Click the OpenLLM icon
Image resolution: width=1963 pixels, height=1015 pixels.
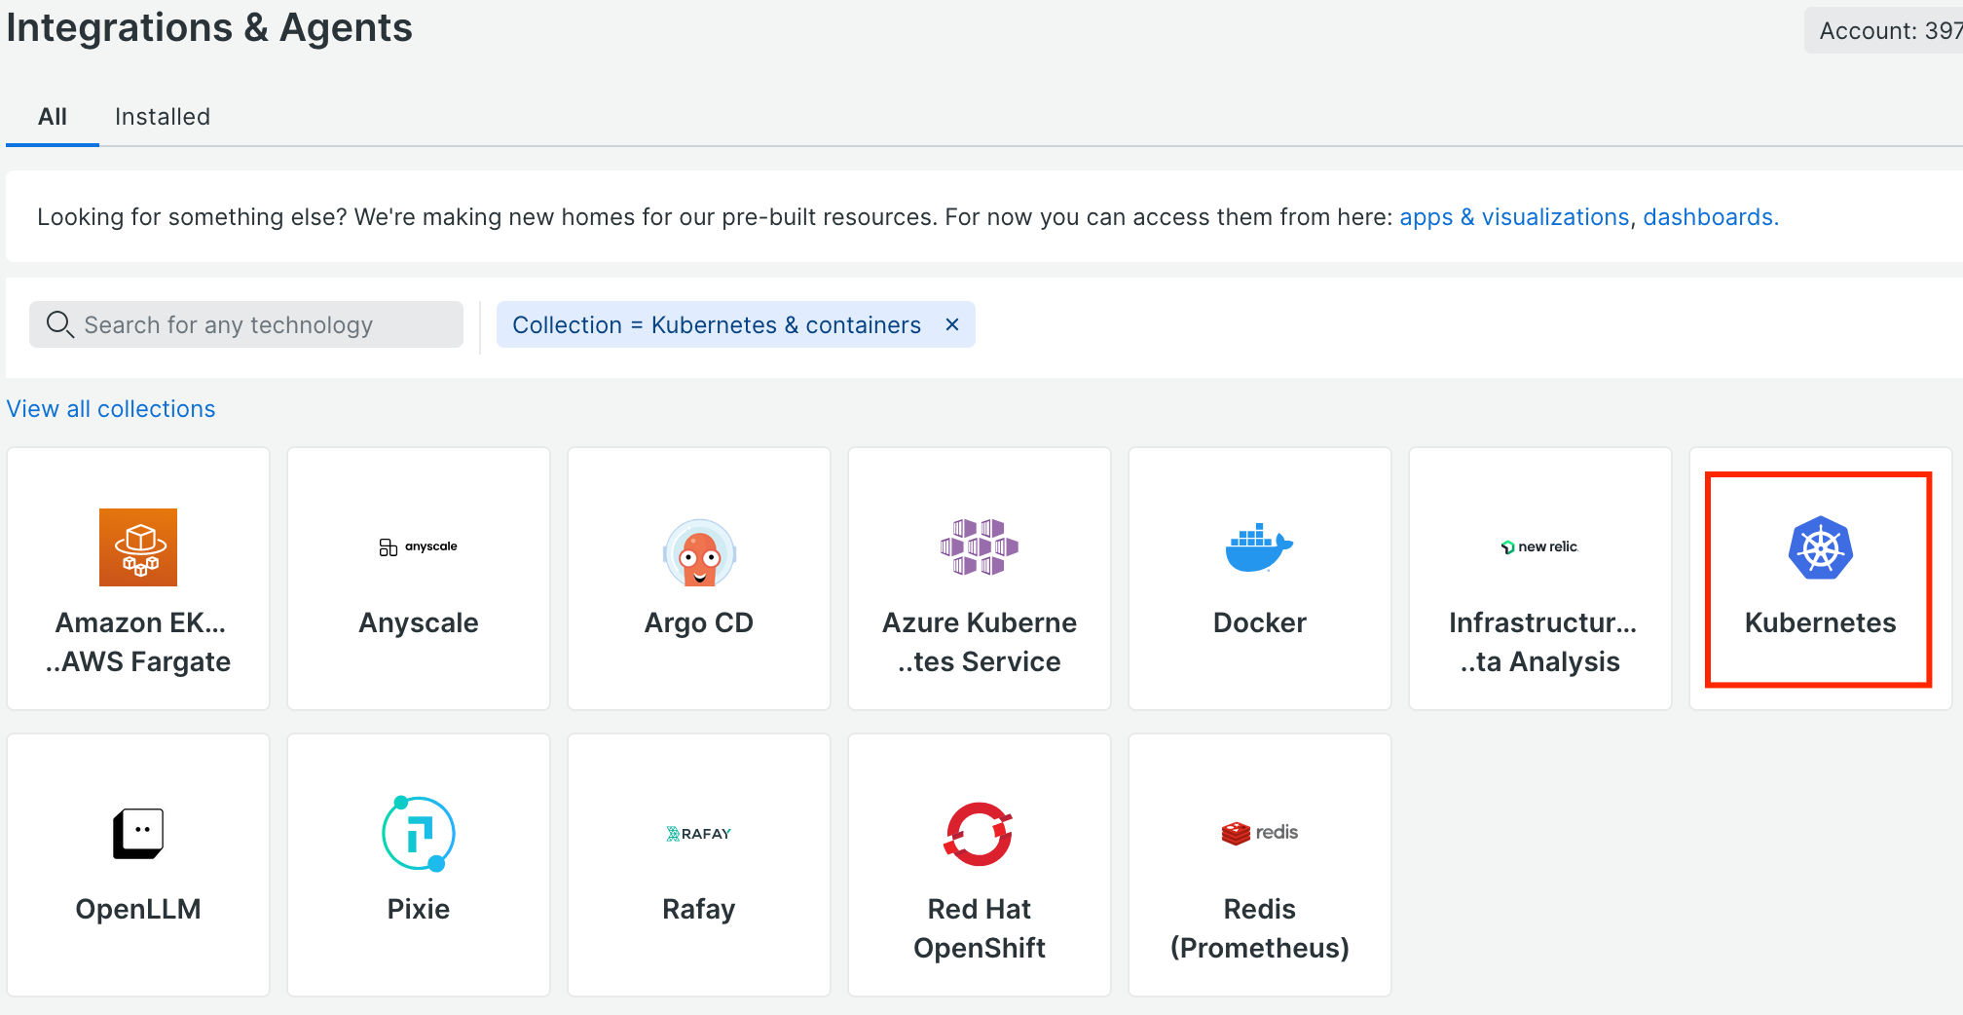(x=138, y=834)
